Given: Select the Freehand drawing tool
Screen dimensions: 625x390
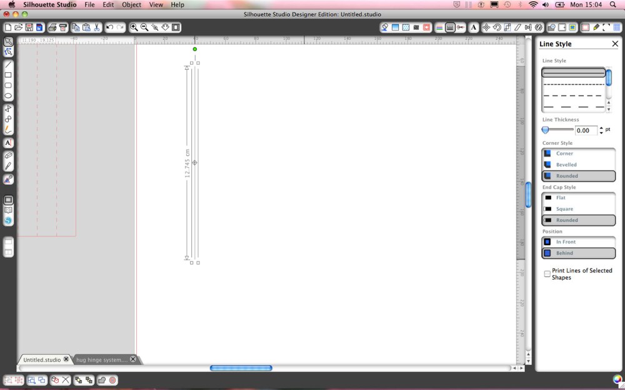Looking at the screenshot, I should 8,129.
